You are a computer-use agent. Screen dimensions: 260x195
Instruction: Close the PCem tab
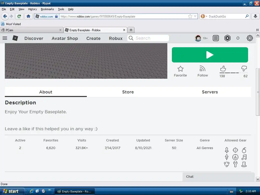pyautogui.click(x=60, y=30)
